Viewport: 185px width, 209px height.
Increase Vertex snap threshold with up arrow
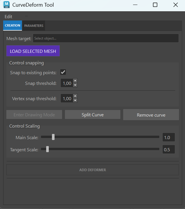[75, 96]
